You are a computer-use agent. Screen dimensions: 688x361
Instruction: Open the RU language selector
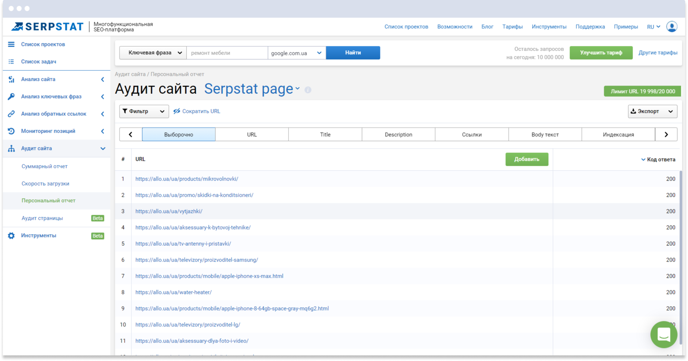pyautogui.click(x=654, y=27)
